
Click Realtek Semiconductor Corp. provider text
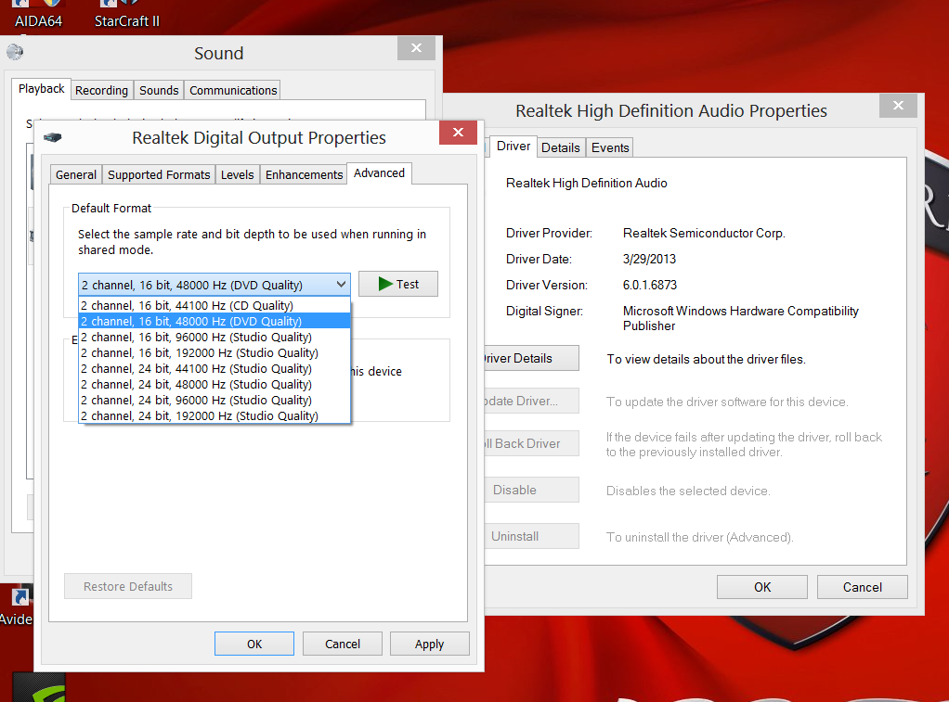704,233
